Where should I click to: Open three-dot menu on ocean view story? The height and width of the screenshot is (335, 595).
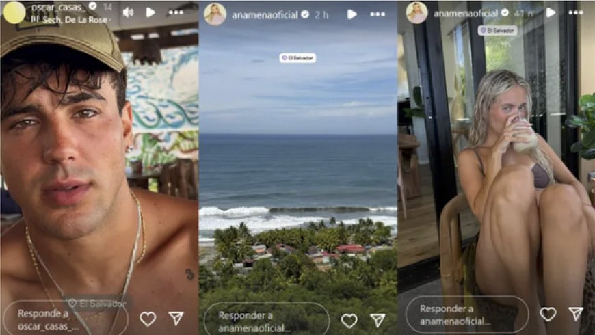378,14
